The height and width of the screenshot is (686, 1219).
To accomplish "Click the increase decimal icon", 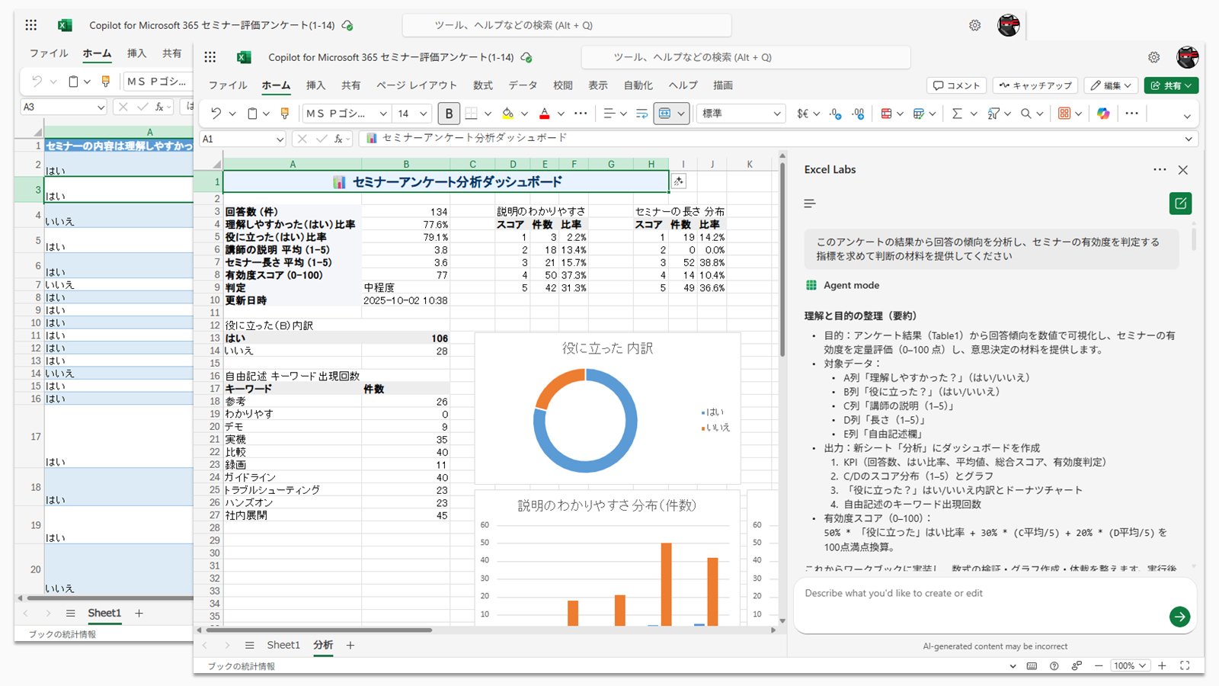I will (x=836, y=114).
